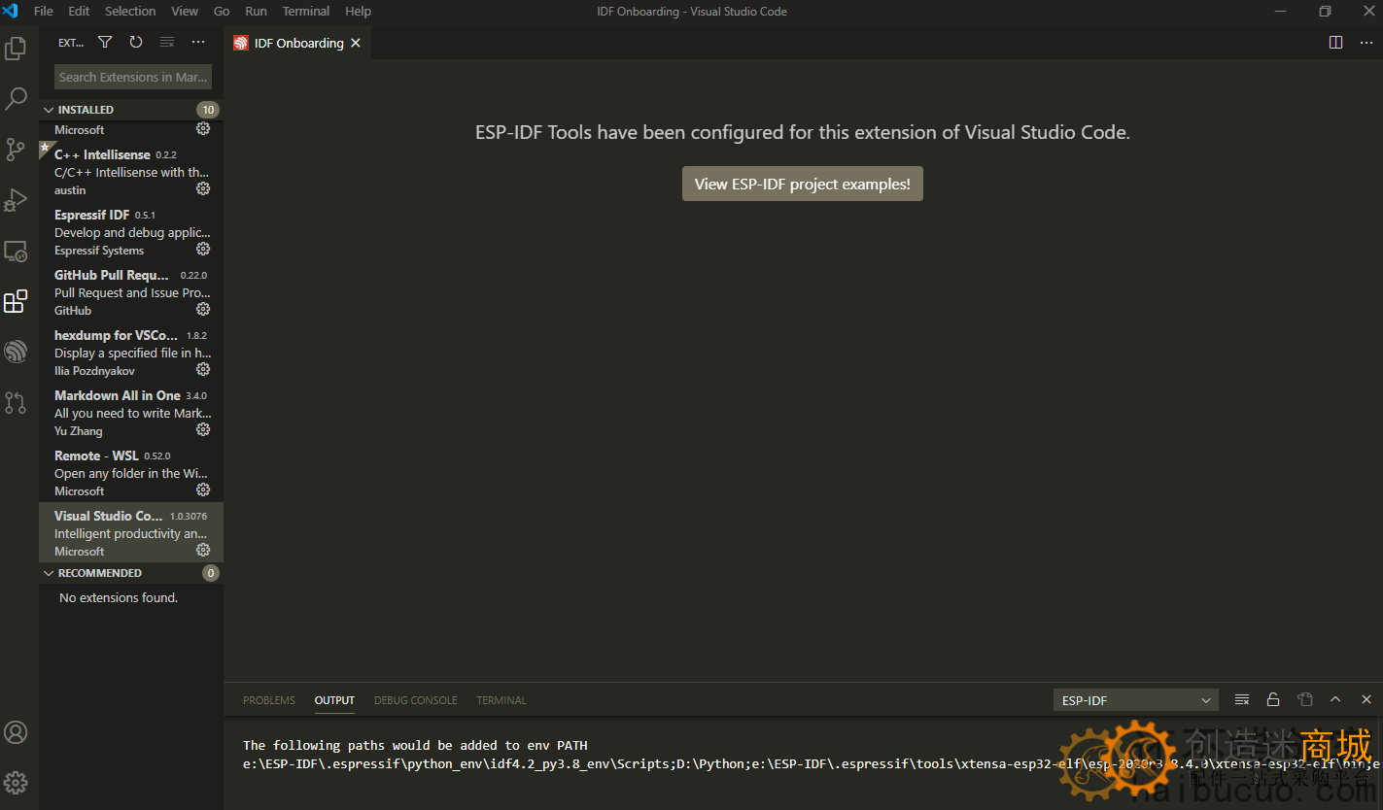The height and width of the screenshot is (810, 1383).
Task: Toggle output scroll lock
Action: [1273, 699]
